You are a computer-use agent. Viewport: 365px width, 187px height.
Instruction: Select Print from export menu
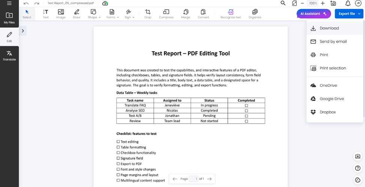[x=335, y=55]
